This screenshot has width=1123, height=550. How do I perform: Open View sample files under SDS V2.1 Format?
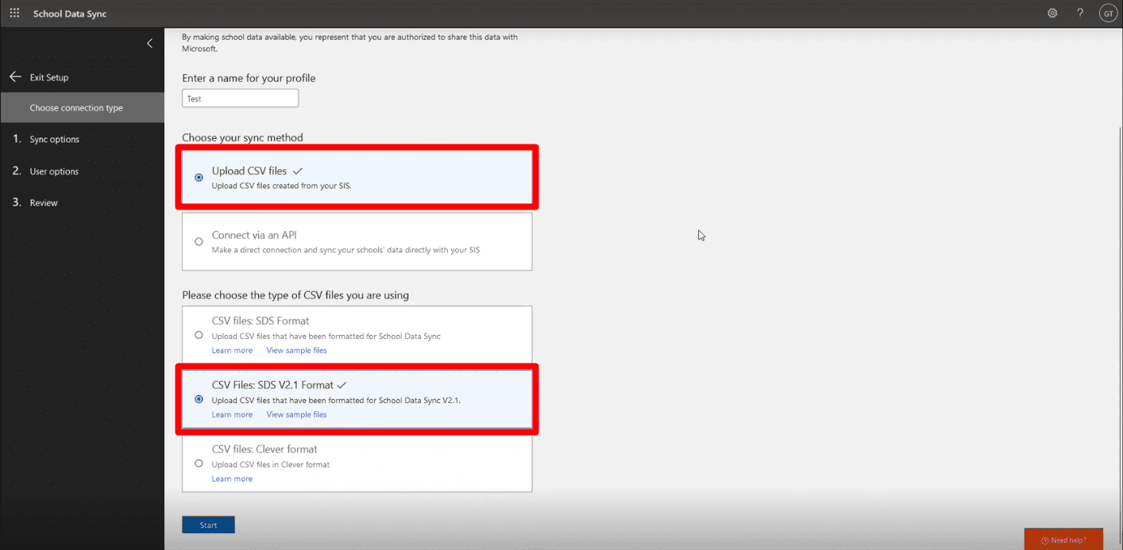[x=296, y=414]
